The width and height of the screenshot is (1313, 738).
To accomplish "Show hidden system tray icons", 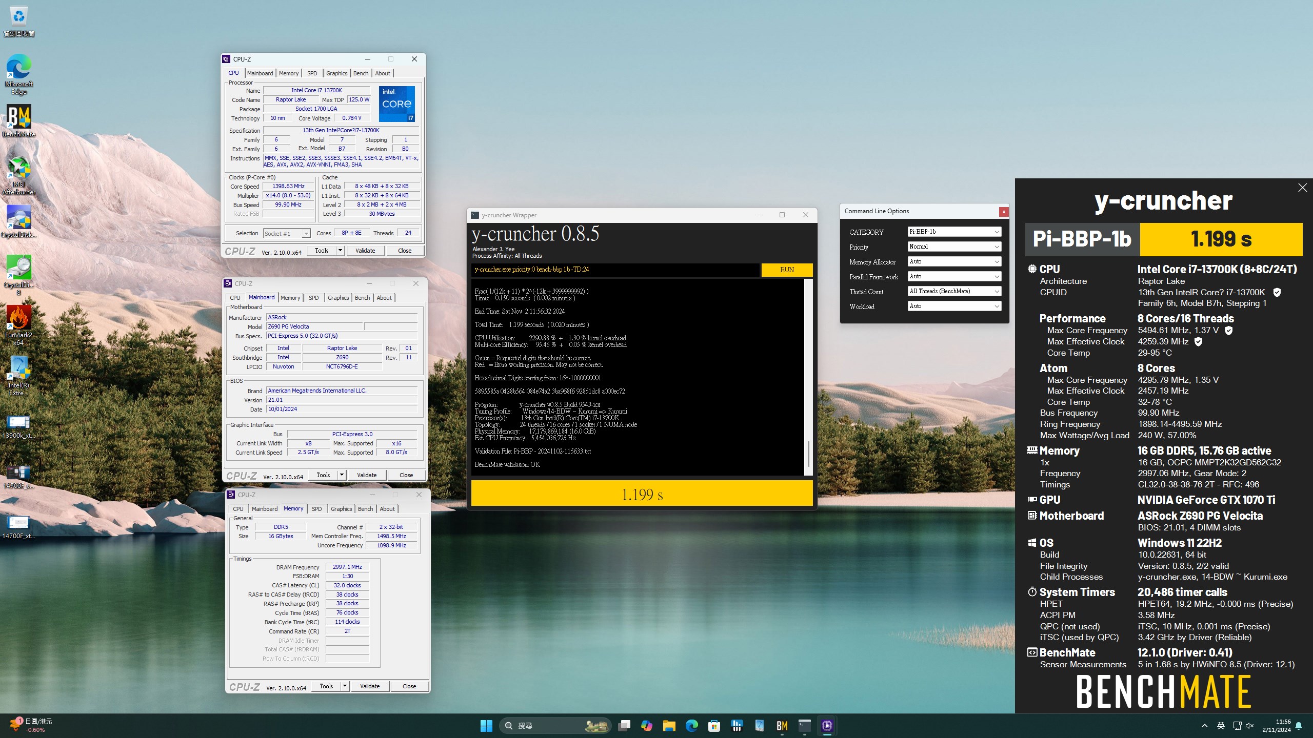I will (1205, 726).
